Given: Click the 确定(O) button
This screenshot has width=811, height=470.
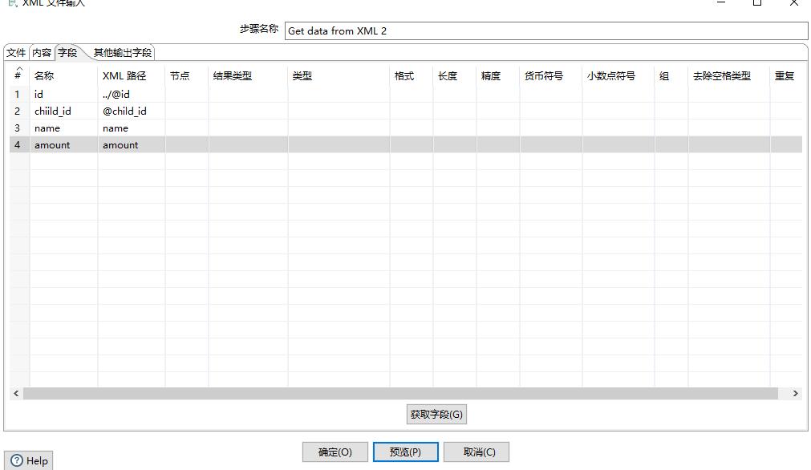Looking at the screenshot, I should click(335, 452).
